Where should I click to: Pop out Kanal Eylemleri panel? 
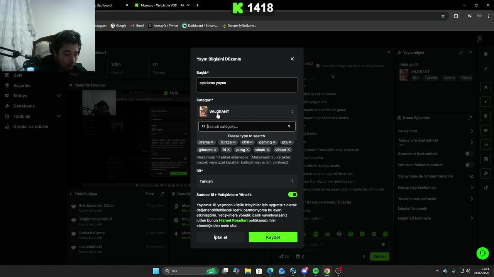(470, 118)
